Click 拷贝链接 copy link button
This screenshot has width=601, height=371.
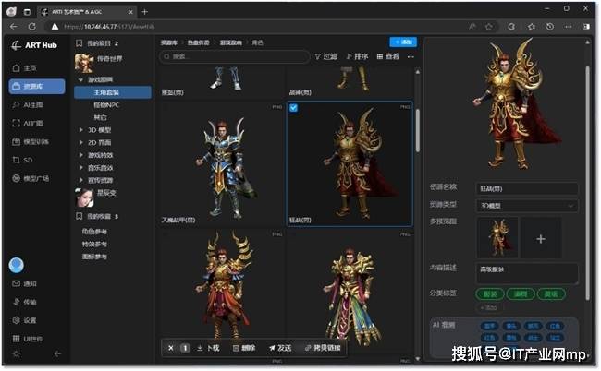(323, 348)
